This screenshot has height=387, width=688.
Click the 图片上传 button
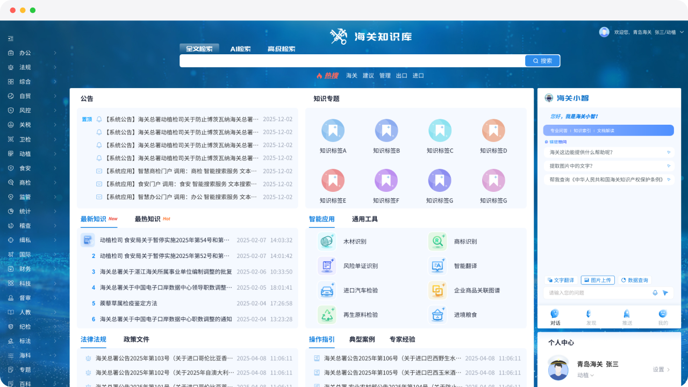click(597, 280)
